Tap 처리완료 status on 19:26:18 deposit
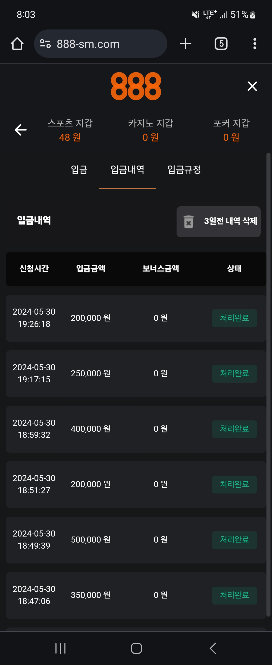The image size is (272, 665). point(234,318)
